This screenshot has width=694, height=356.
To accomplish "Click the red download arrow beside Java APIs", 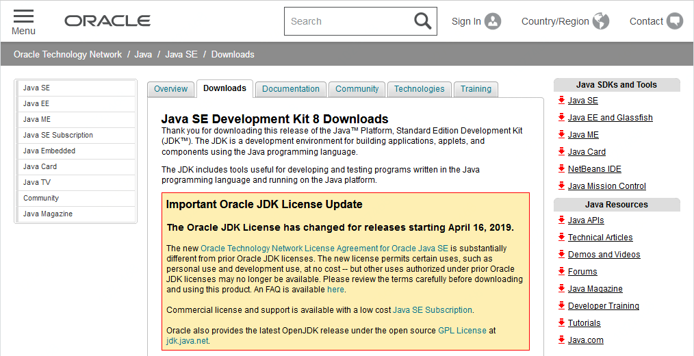I will [x=562, y=220].
